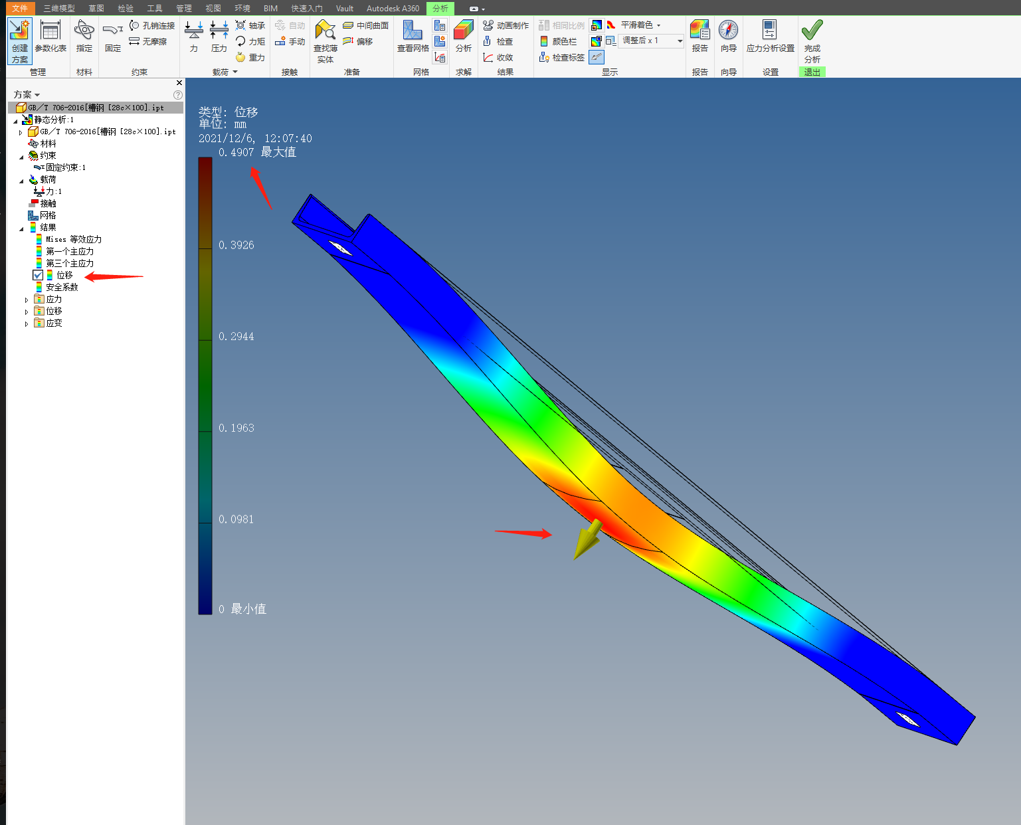The width and height of the screenshot is (1021, 825).
Task: Open the 颜色栏 color bar settings
Action: pos(558,41)
